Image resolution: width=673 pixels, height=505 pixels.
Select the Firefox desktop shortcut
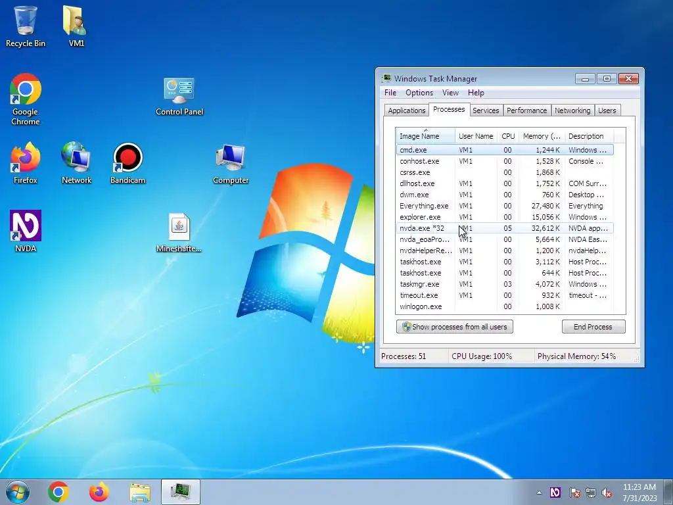(x=26, y=163)
